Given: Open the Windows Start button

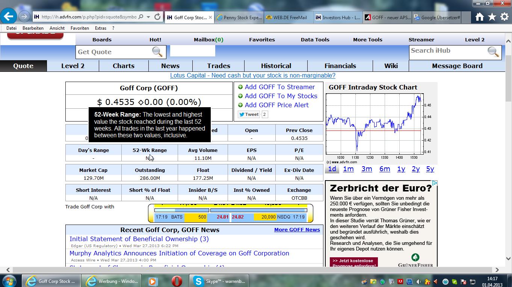Looking at the screenshot, I should tap(9, 281).
